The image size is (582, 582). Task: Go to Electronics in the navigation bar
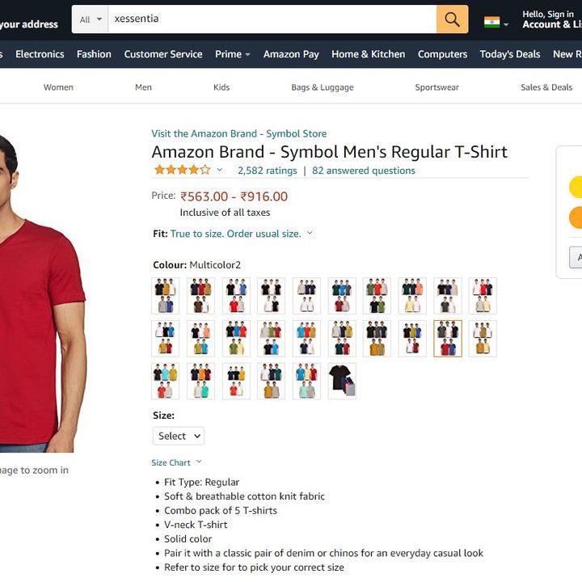coord(40,54)
